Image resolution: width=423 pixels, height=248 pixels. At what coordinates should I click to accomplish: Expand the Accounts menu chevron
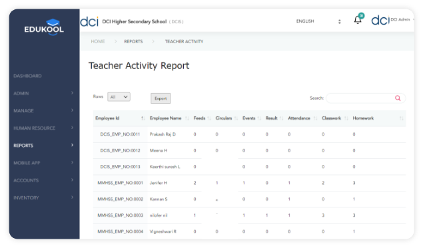click(72, 180)
